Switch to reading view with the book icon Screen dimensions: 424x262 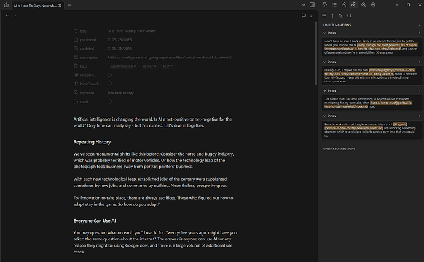click(304, 15)
